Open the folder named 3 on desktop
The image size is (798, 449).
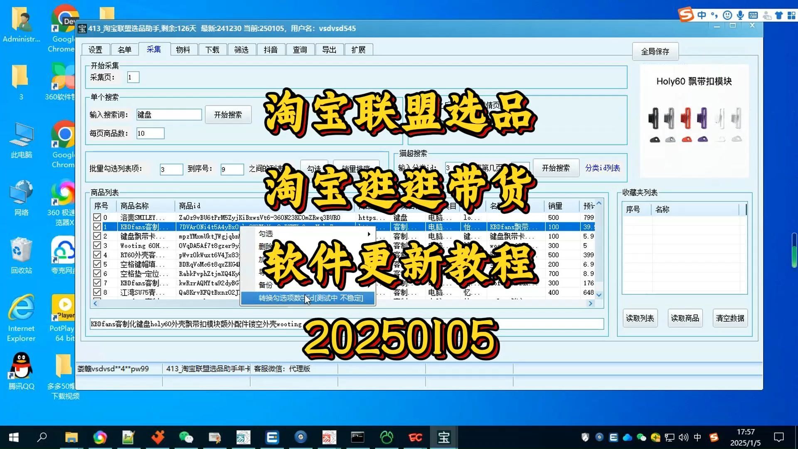click(21, 82)
